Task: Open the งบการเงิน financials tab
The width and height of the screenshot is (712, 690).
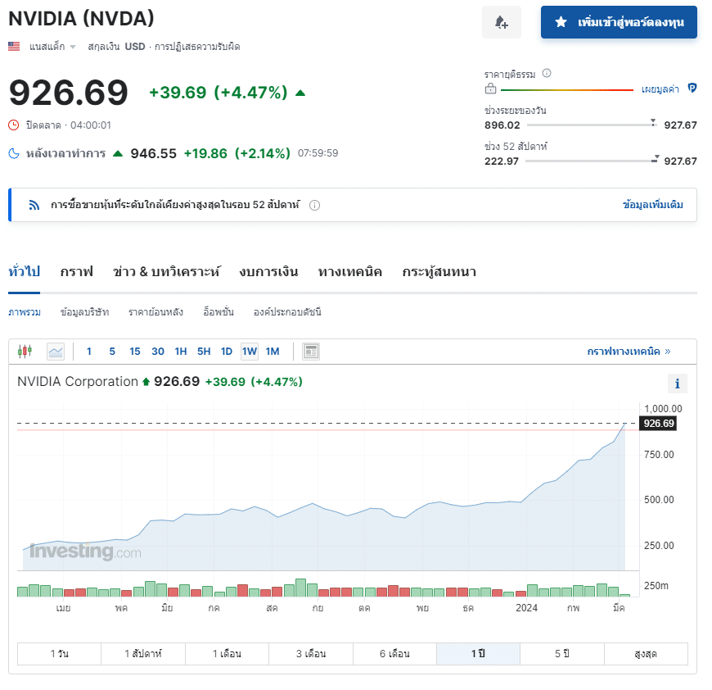Action: coord(268,272)
